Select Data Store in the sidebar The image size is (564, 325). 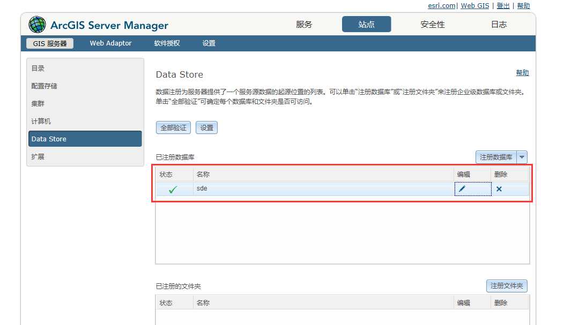pyautogui.click(x=85, y=139)
